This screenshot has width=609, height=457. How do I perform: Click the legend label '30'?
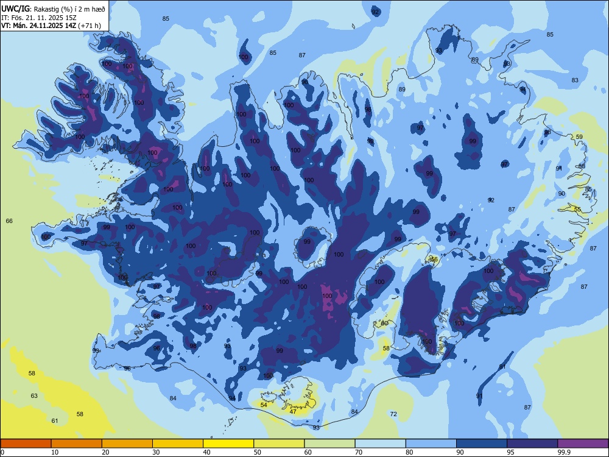tap(156, 452)
